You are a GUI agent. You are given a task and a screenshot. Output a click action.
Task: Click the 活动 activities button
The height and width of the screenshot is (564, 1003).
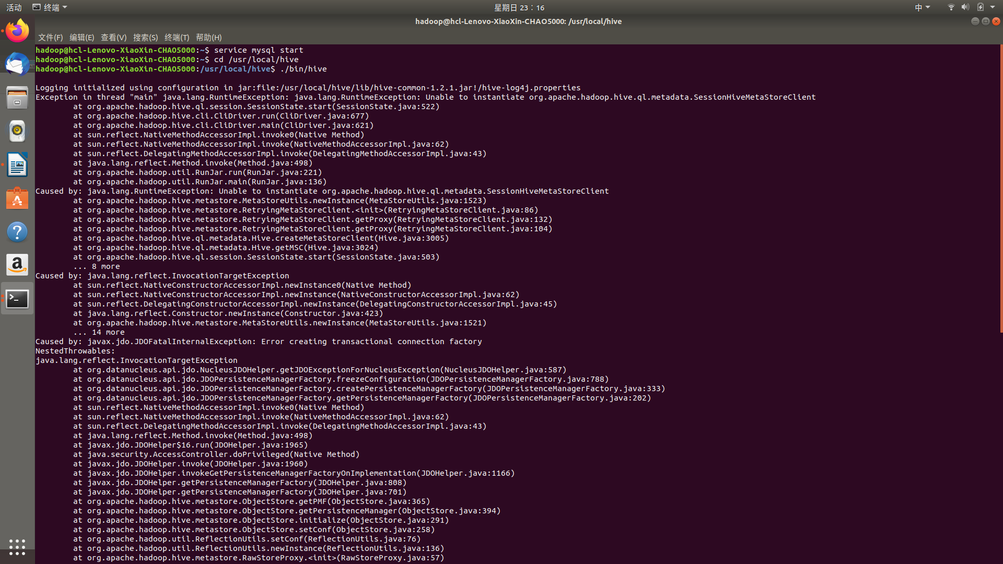point(14,7)
